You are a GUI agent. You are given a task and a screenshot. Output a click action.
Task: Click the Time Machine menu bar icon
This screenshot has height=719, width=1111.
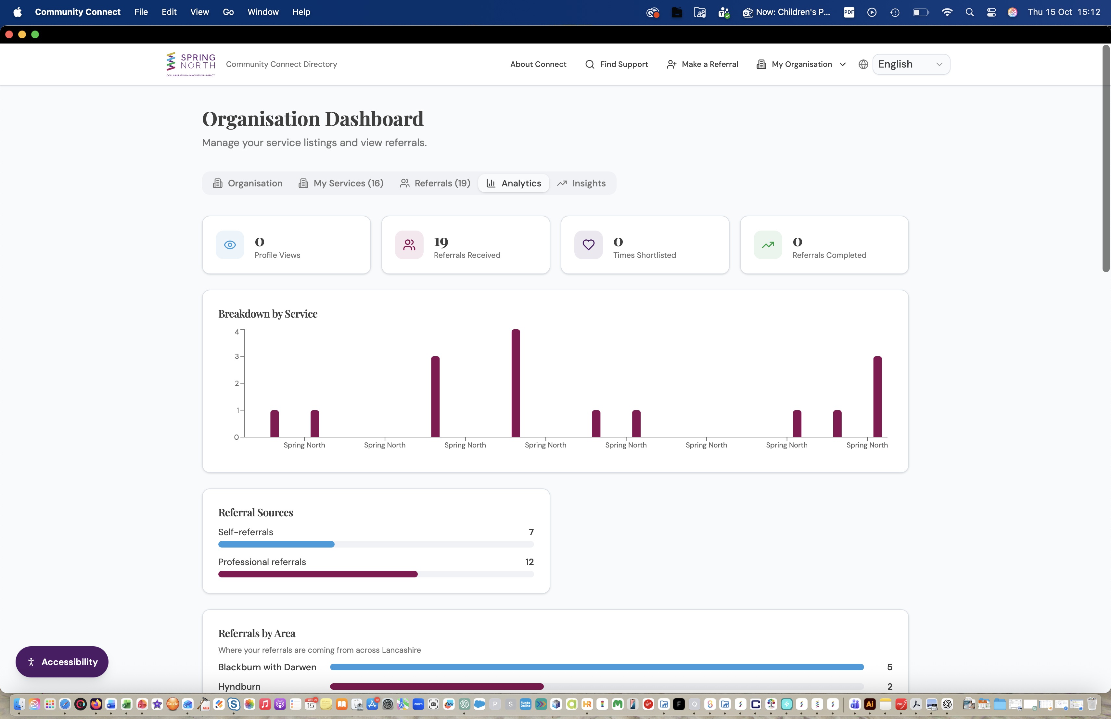click(894, 12)
